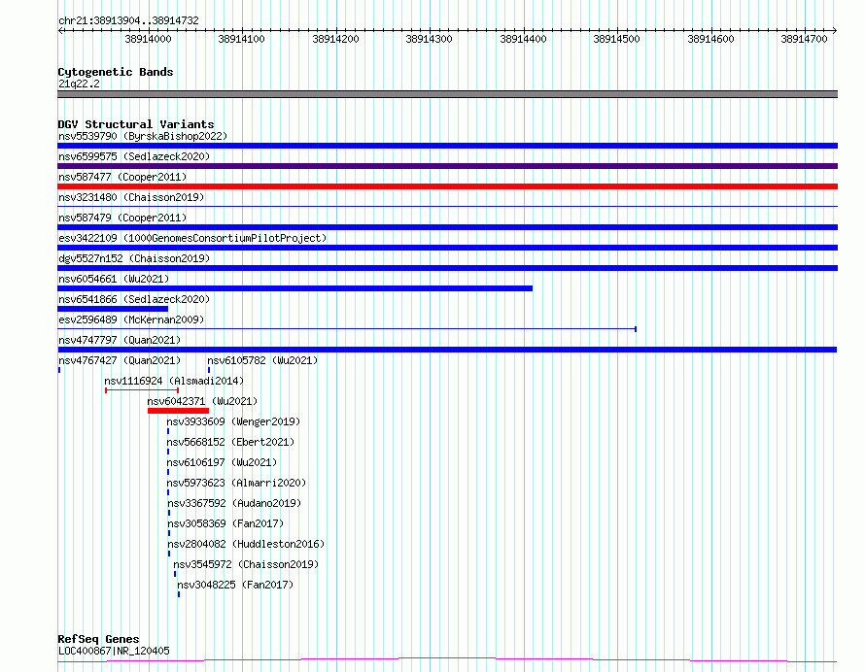Open variant nsv3058369 (Fan2017) label

pos(225,523)
